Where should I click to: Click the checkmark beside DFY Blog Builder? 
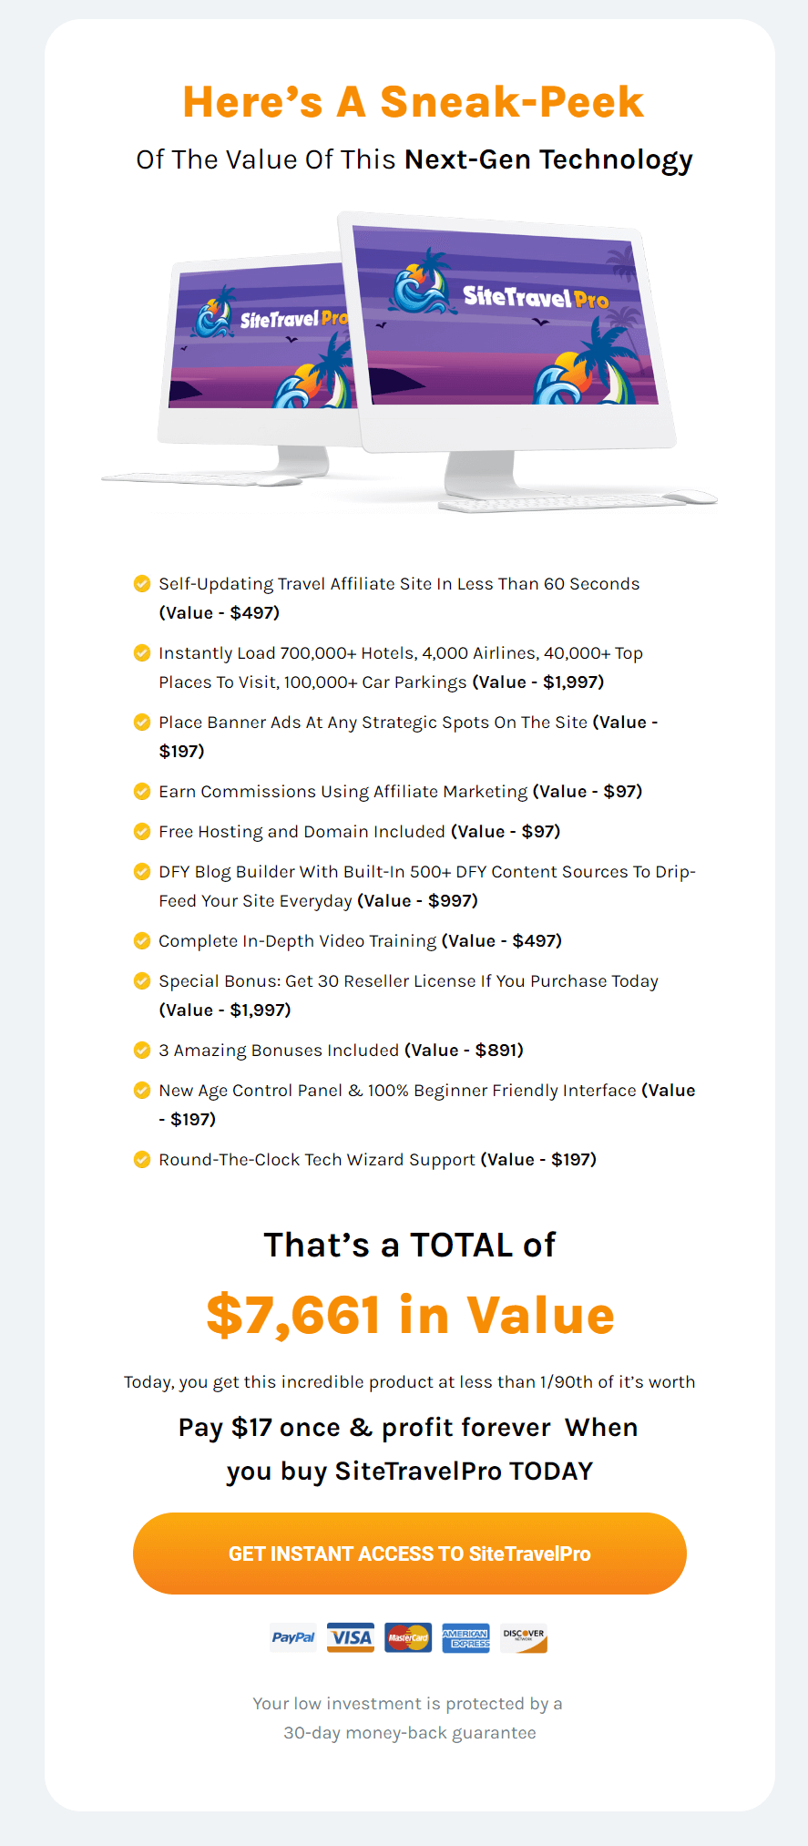tap(142, 871)
